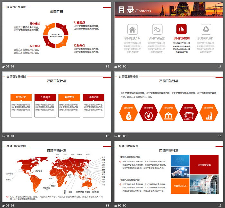Click the 项目背景介绍 contents label

tap(132, 38)
